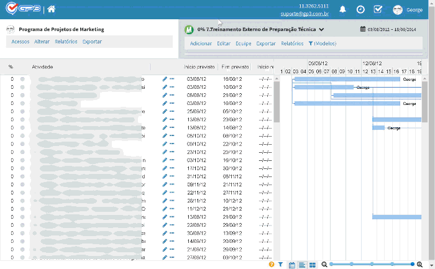This screenshot has height=269, width=435.
Task: Open the task checklist icon in header
Action: [x=378, y=9]
